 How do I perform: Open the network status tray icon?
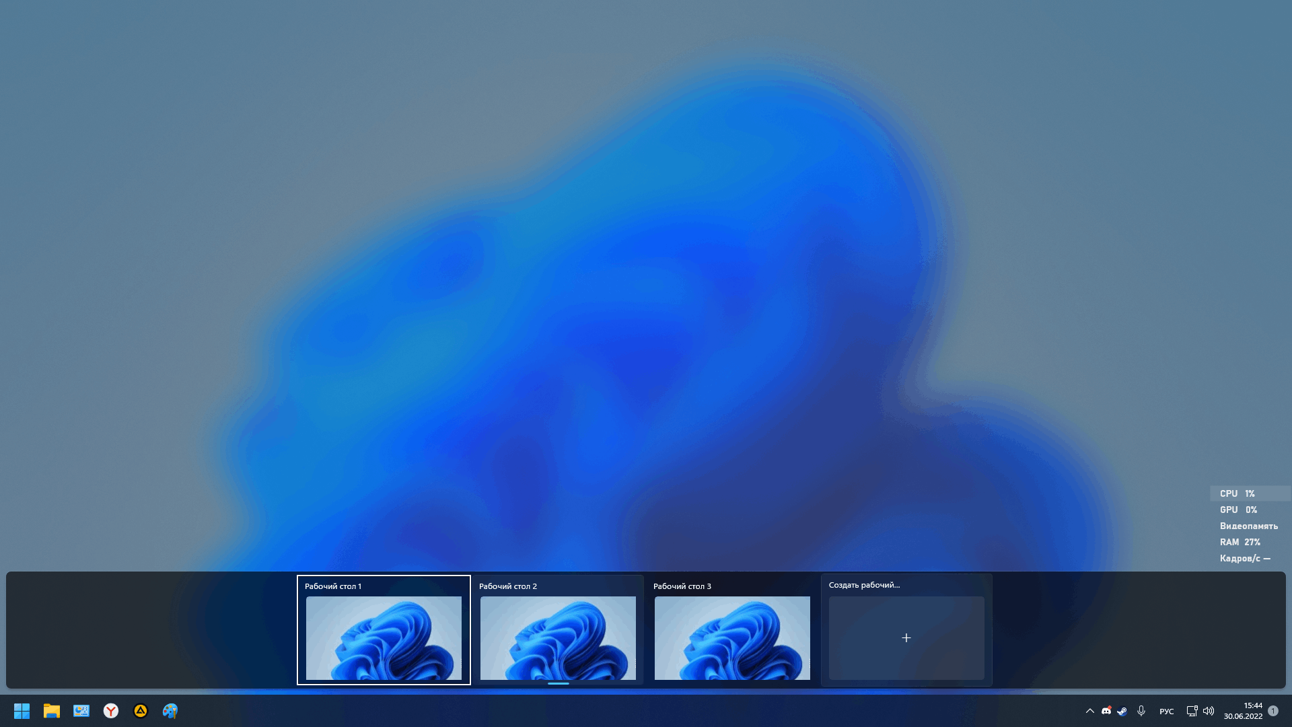[1192, 711]
